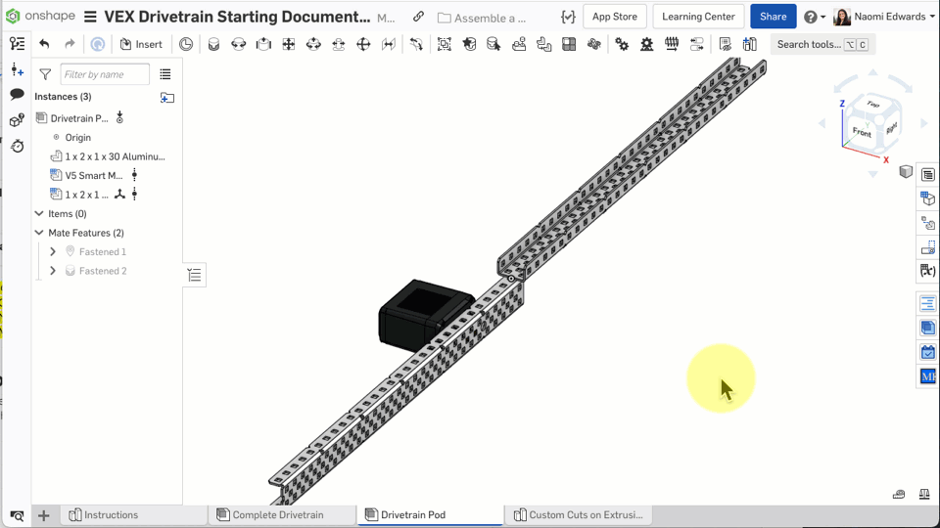Select the Planar mate tool

pyautogui.click(x=288, y=44)
